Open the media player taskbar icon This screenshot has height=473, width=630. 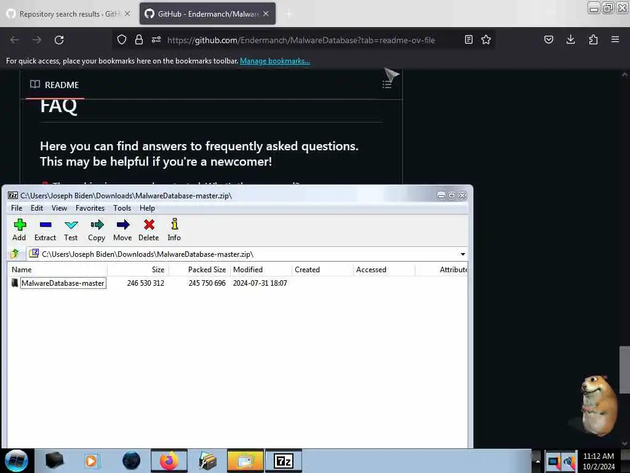click(92, 461)
